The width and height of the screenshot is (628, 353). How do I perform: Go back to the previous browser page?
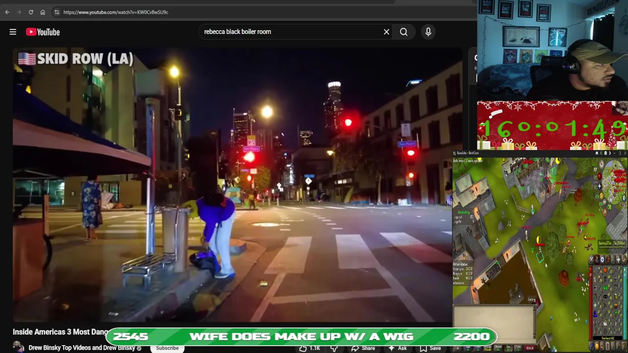click(7, 12)
